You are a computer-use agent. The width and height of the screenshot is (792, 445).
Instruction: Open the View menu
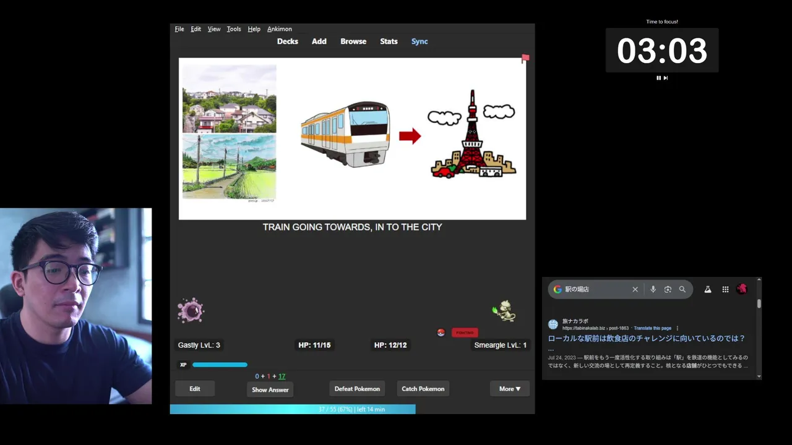point(214,29)
